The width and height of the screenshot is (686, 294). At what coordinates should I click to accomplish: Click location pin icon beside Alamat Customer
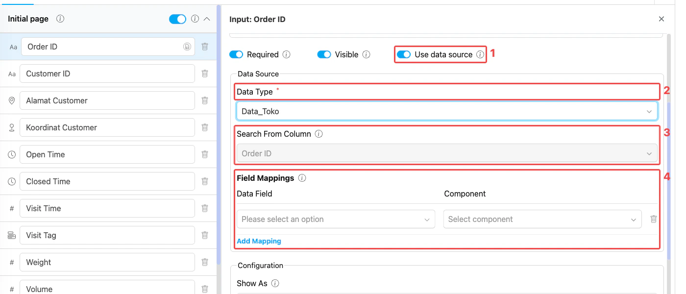click(x=12, y=100)
